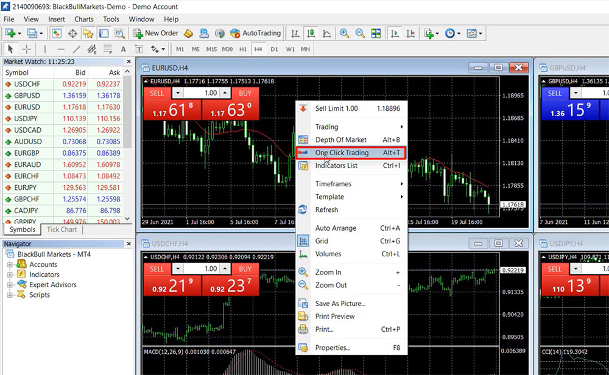
Task: Toggle AutoTrading on the toolbar
Action: click(256, 33)
